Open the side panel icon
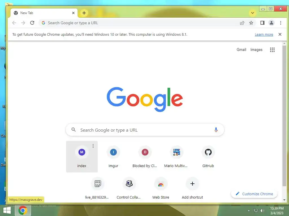 [262, 23]
